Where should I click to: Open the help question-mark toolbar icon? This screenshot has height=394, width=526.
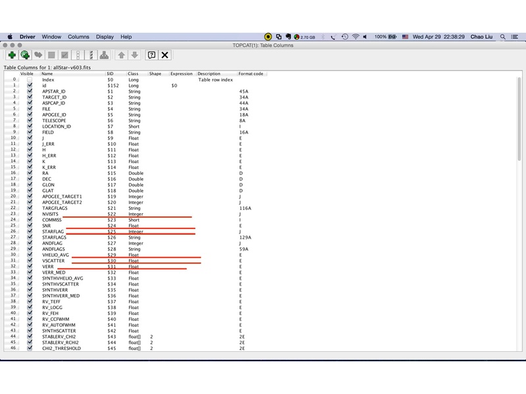tap(151, 55)
